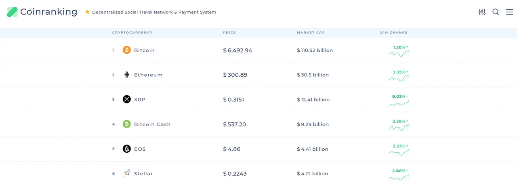Click the Bitcoin Cash coin icon
Viewport: 517px width, 185px height.
pos(127,124)
